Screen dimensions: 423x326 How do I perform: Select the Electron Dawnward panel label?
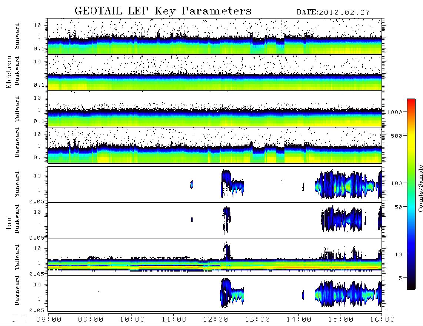pyautogui.click(x=17, y=143)
